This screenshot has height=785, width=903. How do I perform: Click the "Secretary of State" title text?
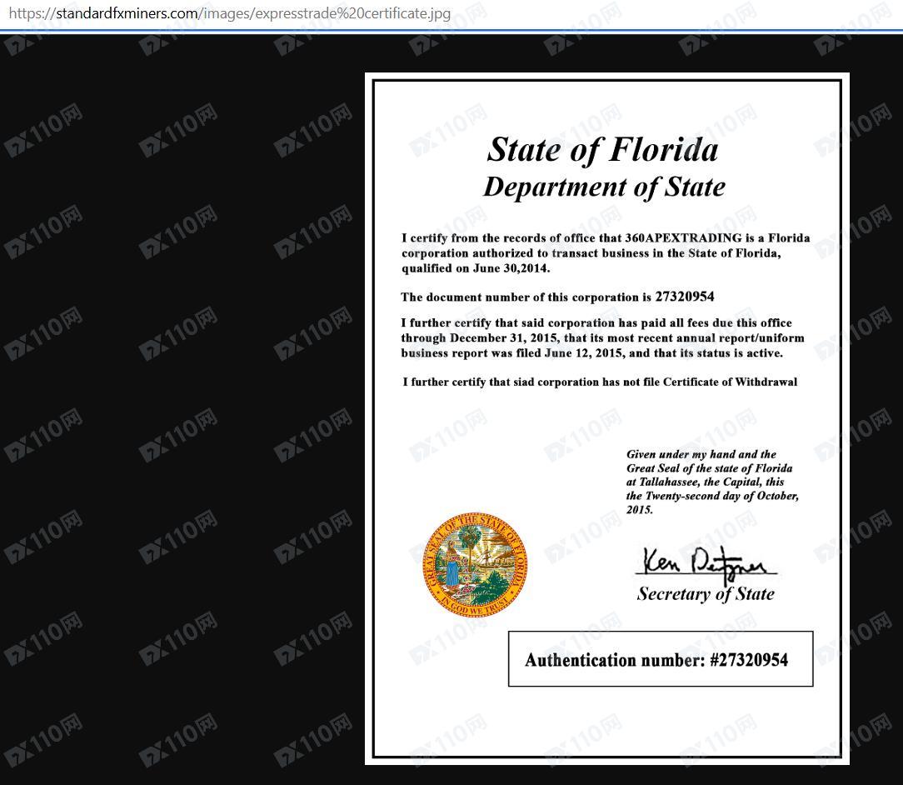(x=706, y=594)
